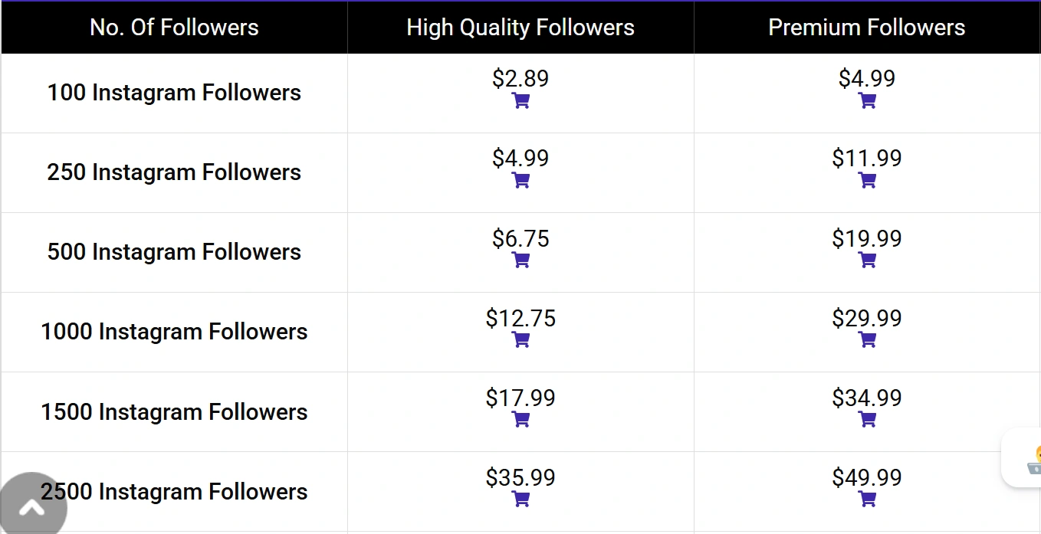
Task: Click the No. Of Followers header
Action: coord(174,28)
